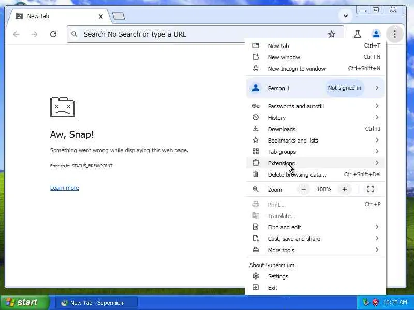Choose Exit to quit browser
The width and height of the screenshot is (414, 310).
[x=315, y=288]
